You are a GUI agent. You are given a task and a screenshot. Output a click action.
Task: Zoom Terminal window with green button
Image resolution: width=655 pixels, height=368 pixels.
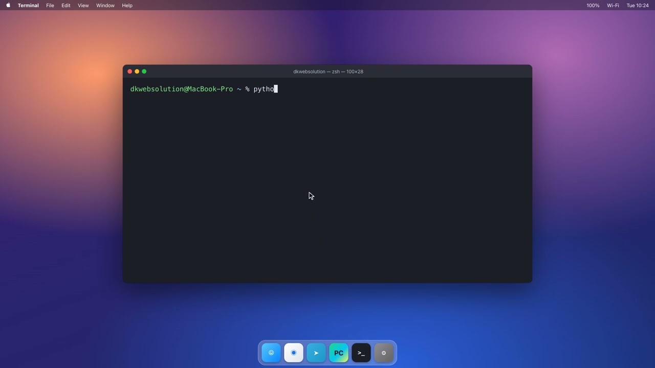[144, 72]
